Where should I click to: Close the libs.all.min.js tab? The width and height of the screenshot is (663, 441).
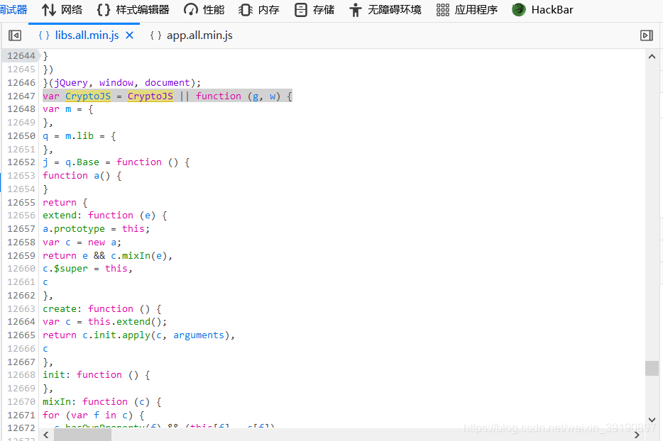point(130,35)
